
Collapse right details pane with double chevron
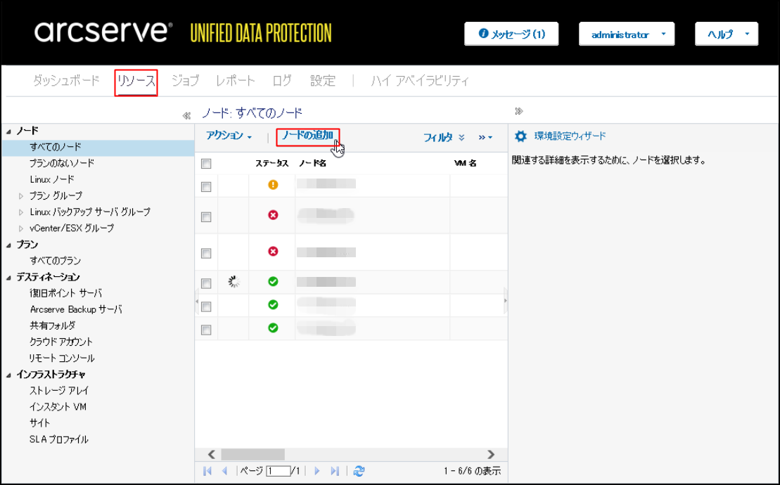(x=519, y=111)
